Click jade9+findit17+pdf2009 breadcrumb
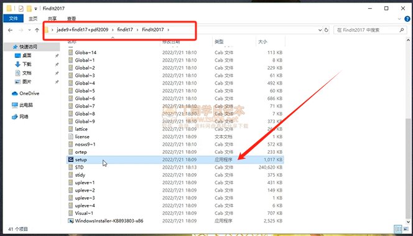 (x=82, y=29)
